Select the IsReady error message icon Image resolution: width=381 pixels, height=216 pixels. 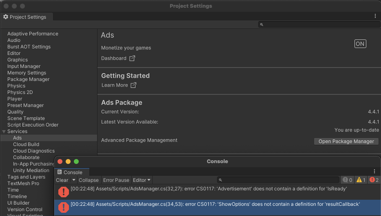63,192
